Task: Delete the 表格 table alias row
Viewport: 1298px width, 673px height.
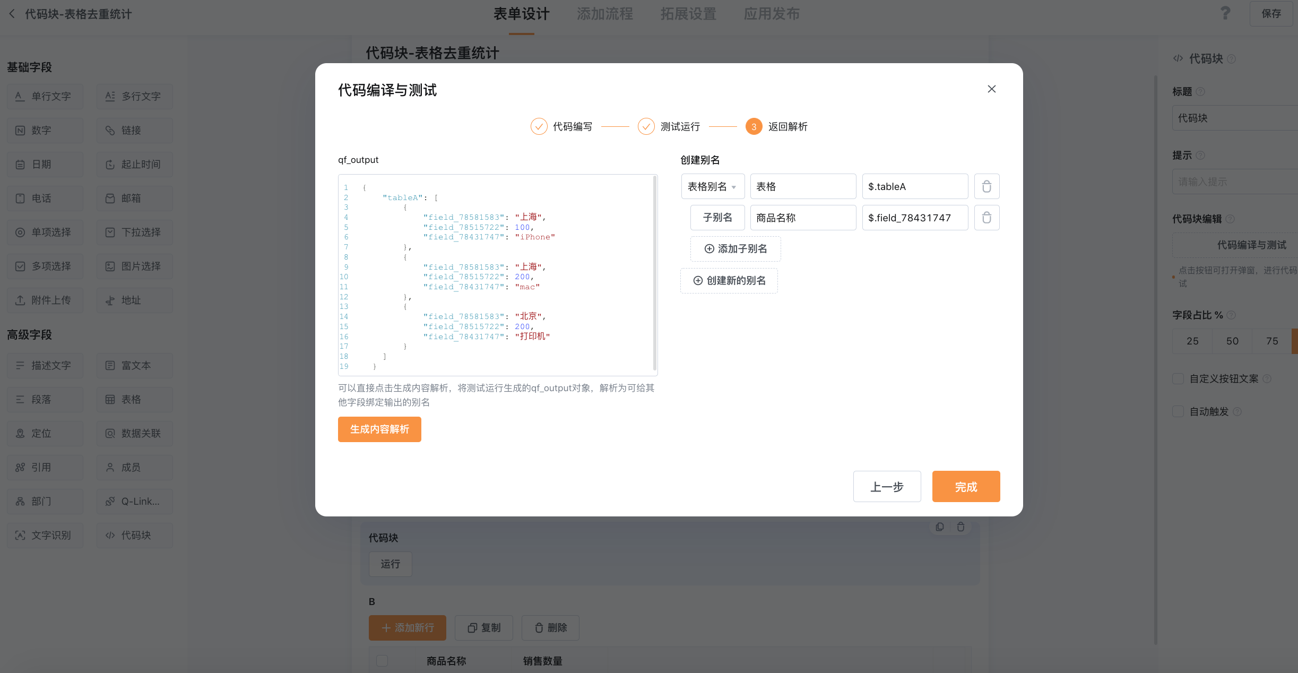Action: click(x=987, y=186)
